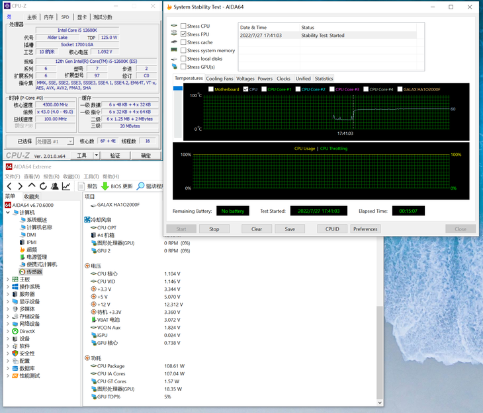Expand the 存储设备 tree node
This screenshot has height=413, width=483.
pos(8,317)
